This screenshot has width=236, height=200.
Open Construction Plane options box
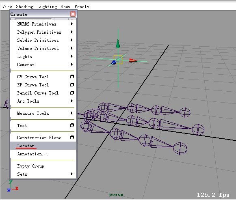point(72,138)
